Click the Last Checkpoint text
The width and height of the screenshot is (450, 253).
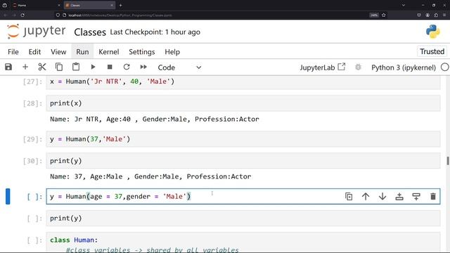pyautogui.click(x=155, y=32)
